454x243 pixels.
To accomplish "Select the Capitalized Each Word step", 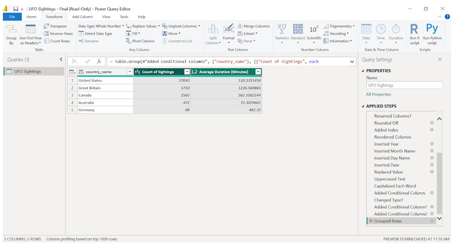I will coord(395,186).
